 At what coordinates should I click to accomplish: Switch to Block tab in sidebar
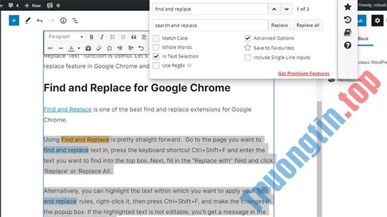(x=363, y=39)
